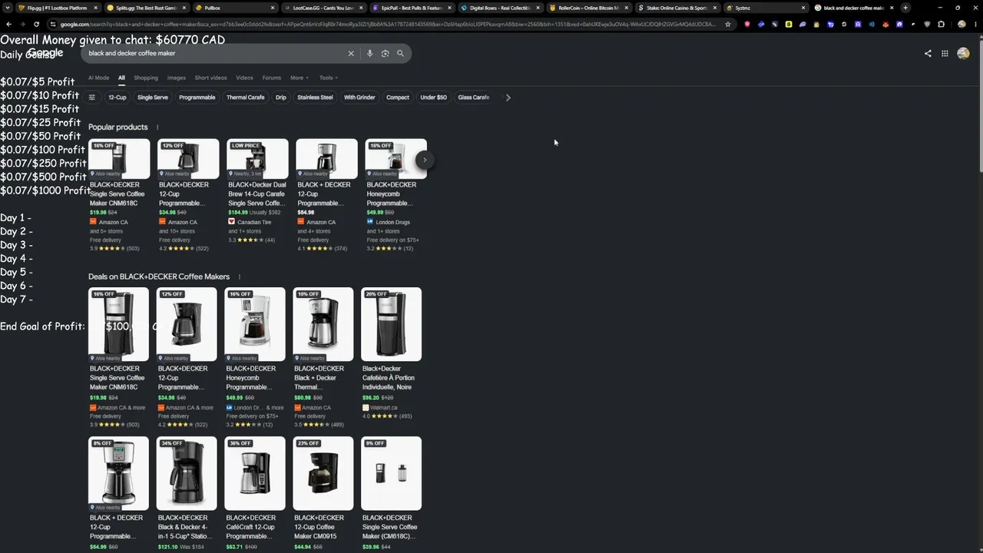983x553 pixels.
Task: Switch to AI Mode tab
Action: pos(98,78)
